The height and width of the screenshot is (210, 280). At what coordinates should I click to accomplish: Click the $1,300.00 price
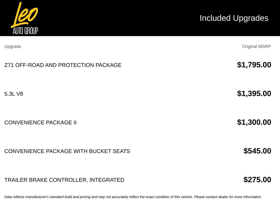tap(254, 122)
